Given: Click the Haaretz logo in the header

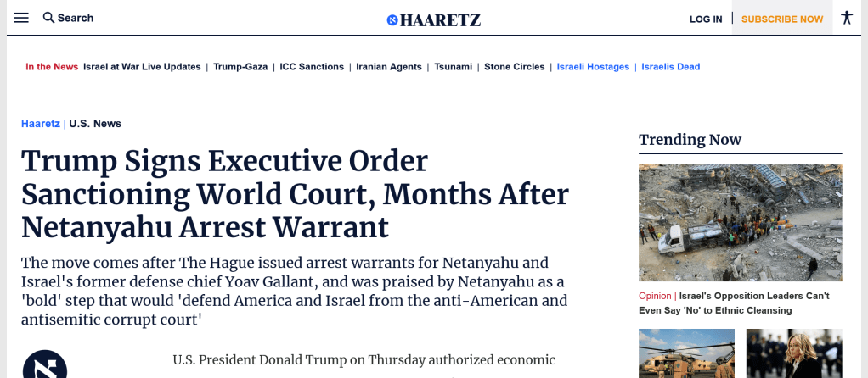Looking at the screenshot, I should (433, 20).
